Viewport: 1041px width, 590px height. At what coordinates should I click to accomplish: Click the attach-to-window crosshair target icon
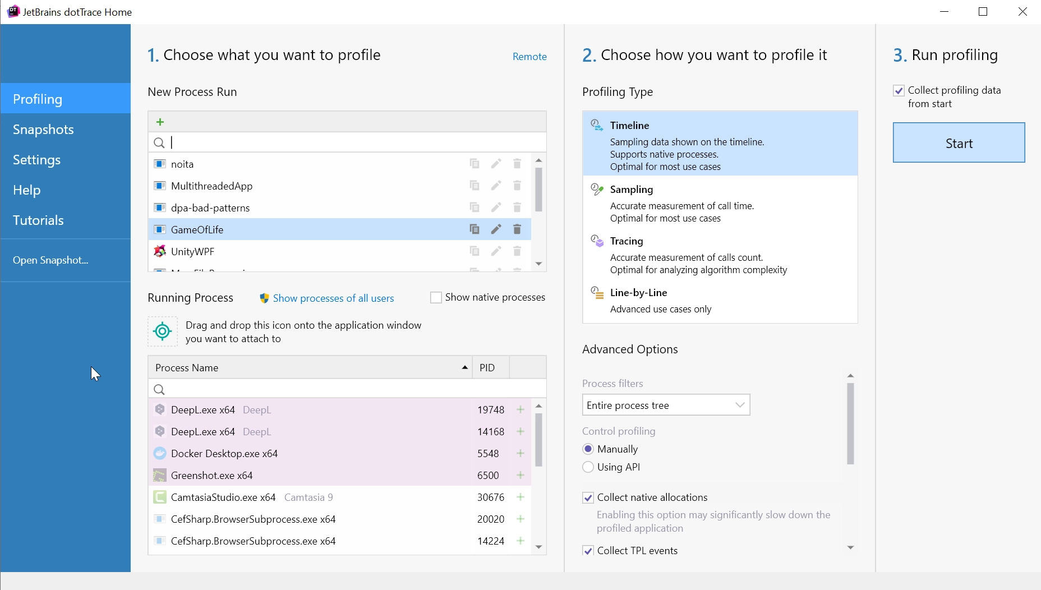(x=163, y=331)
